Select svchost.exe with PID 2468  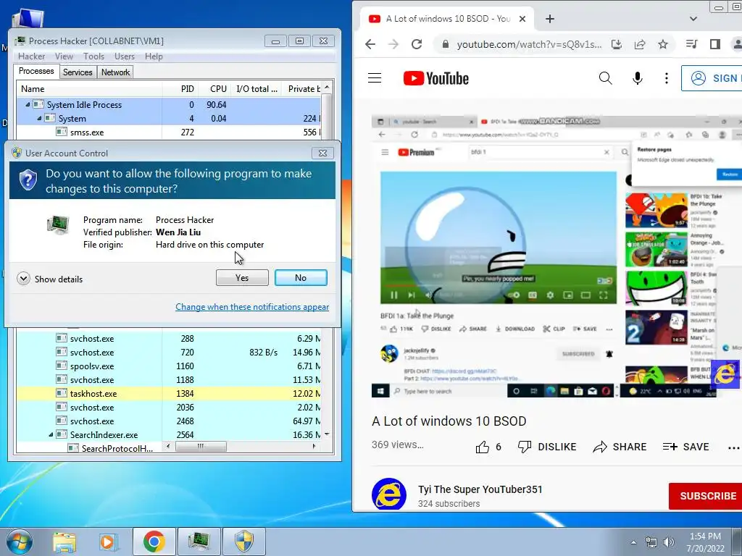coord(169,421)
